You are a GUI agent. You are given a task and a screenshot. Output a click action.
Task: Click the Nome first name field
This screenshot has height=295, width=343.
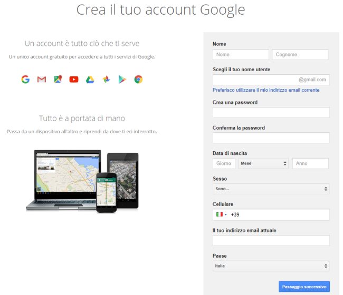point(241,54)
